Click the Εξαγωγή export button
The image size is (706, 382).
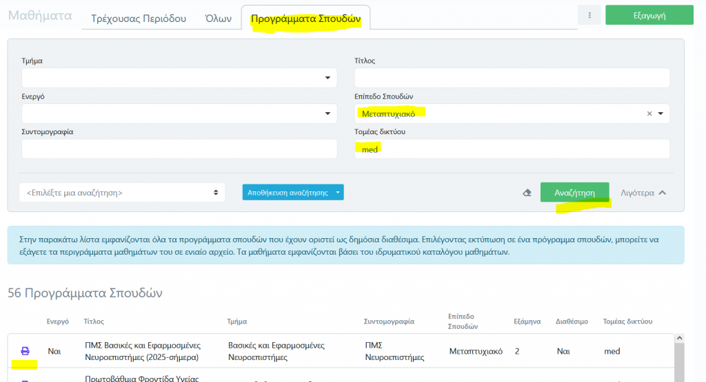click(649, 15)
